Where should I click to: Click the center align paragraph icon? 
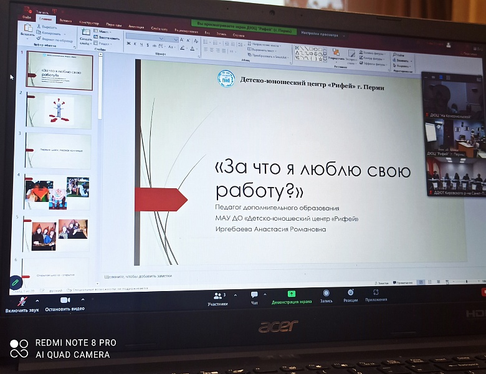click(x=212, y=50)
